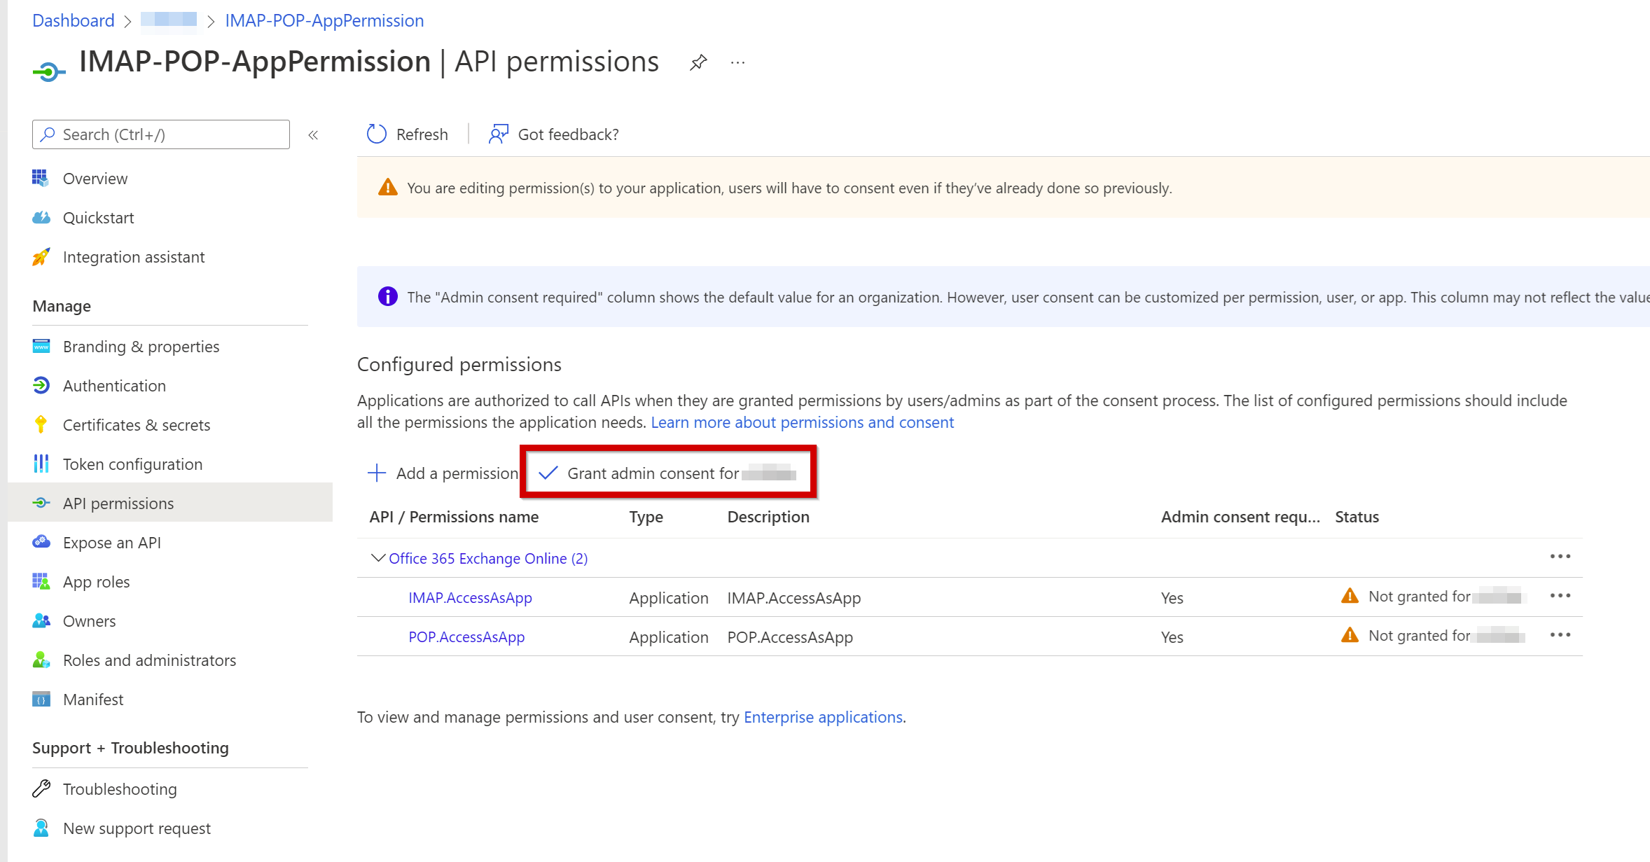
Task: Click the POP.AccessAsApp permission link
Action: [x=466, y=637]
